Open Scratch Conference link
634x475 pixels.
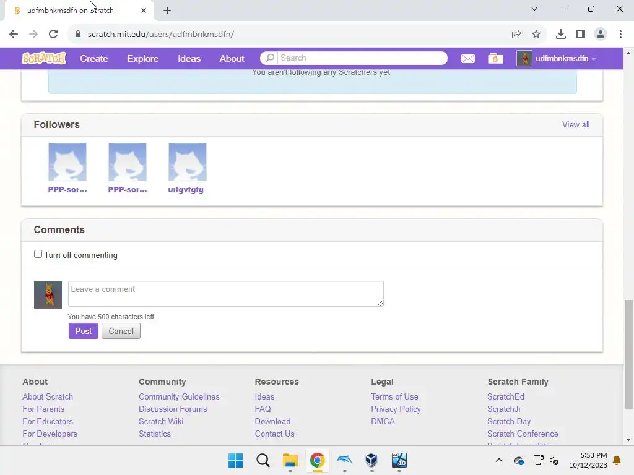click(523, 434)
